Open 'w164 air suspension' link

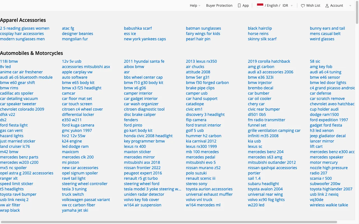142,205
